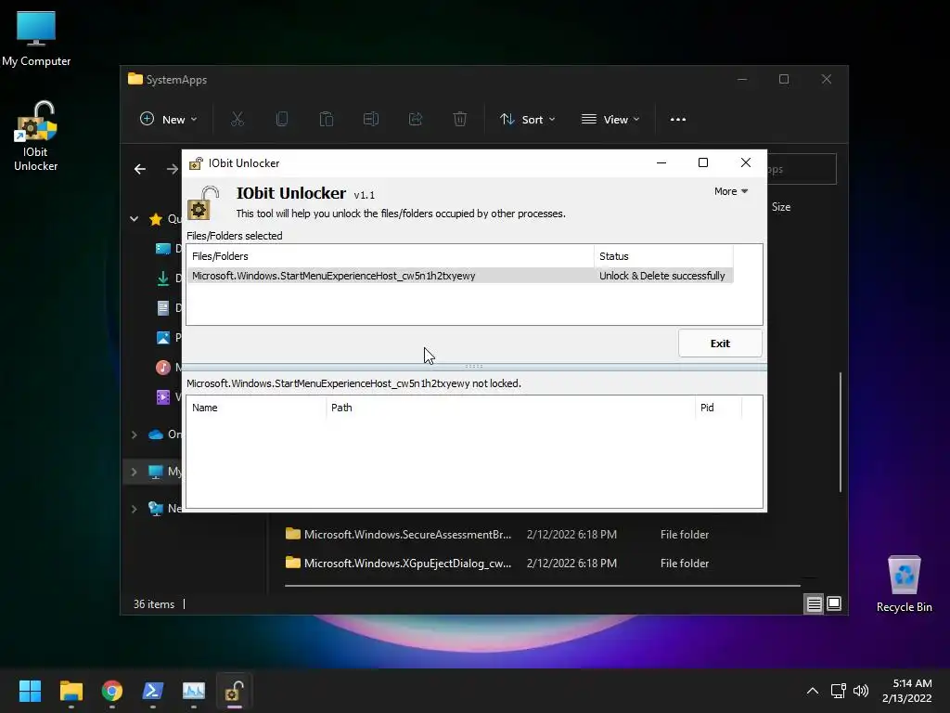Collapse Quick access tree node

pos(134,219)
